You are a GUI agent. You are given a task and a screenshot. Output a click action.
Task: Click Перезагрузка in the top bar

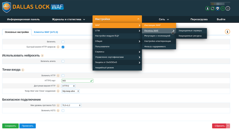click(199, 19)
